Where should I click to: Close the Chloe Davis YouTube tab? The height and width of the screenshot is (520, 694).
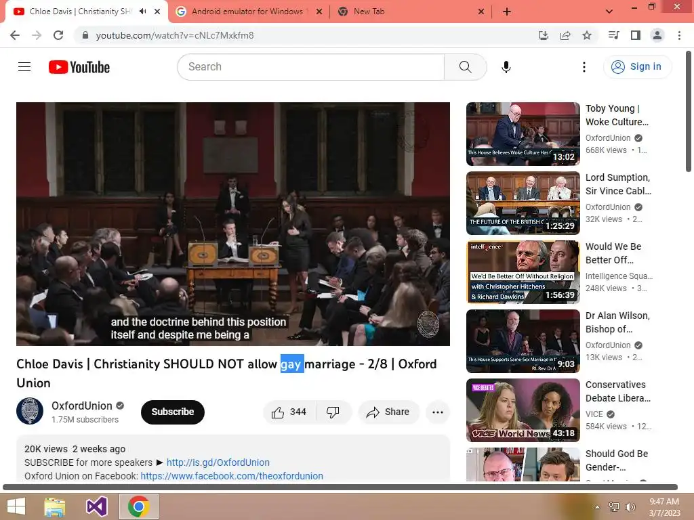pyautogui.click(x=157, y=12)
